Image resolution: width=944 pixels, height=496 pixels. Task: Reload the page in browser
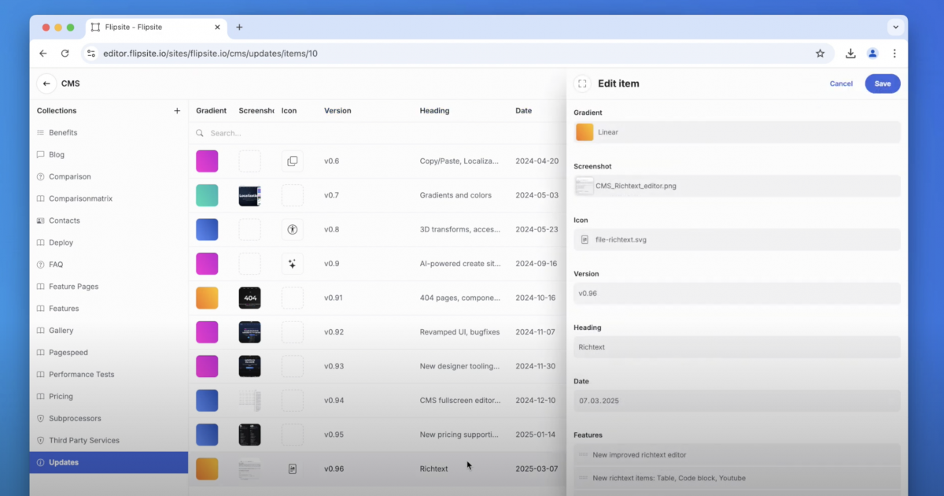pyautogui.click(x=65, y=54)
